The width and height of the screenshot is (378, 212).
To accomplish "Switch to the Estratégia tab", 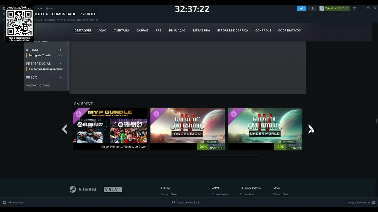I will [x=201, y=31].
